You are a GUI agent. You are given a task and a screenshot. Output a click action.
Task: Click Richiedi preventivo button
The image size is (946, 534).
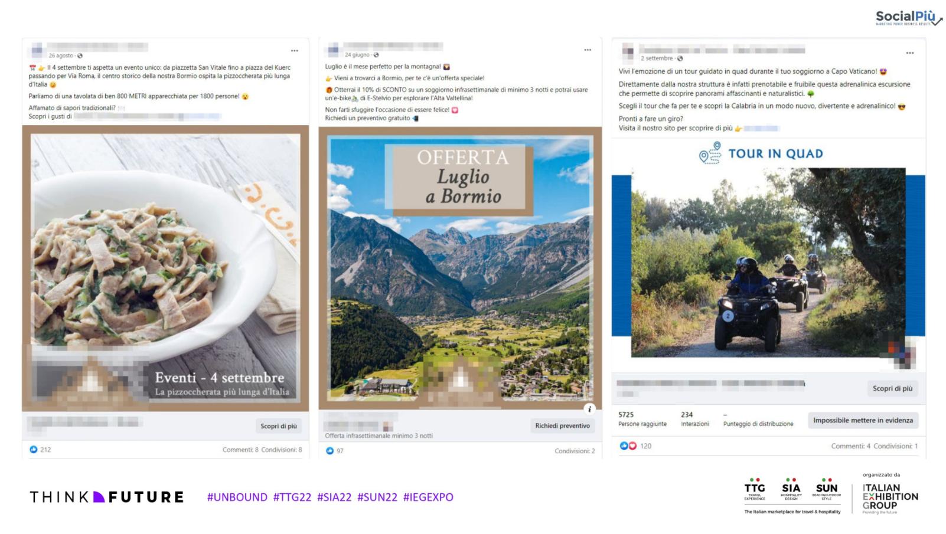click(562, 425)
